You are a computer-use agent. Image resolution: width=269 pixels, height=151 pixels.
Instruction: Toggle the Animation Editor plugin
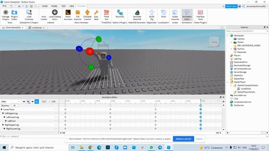pyautogui.click(x=187, y=15)
